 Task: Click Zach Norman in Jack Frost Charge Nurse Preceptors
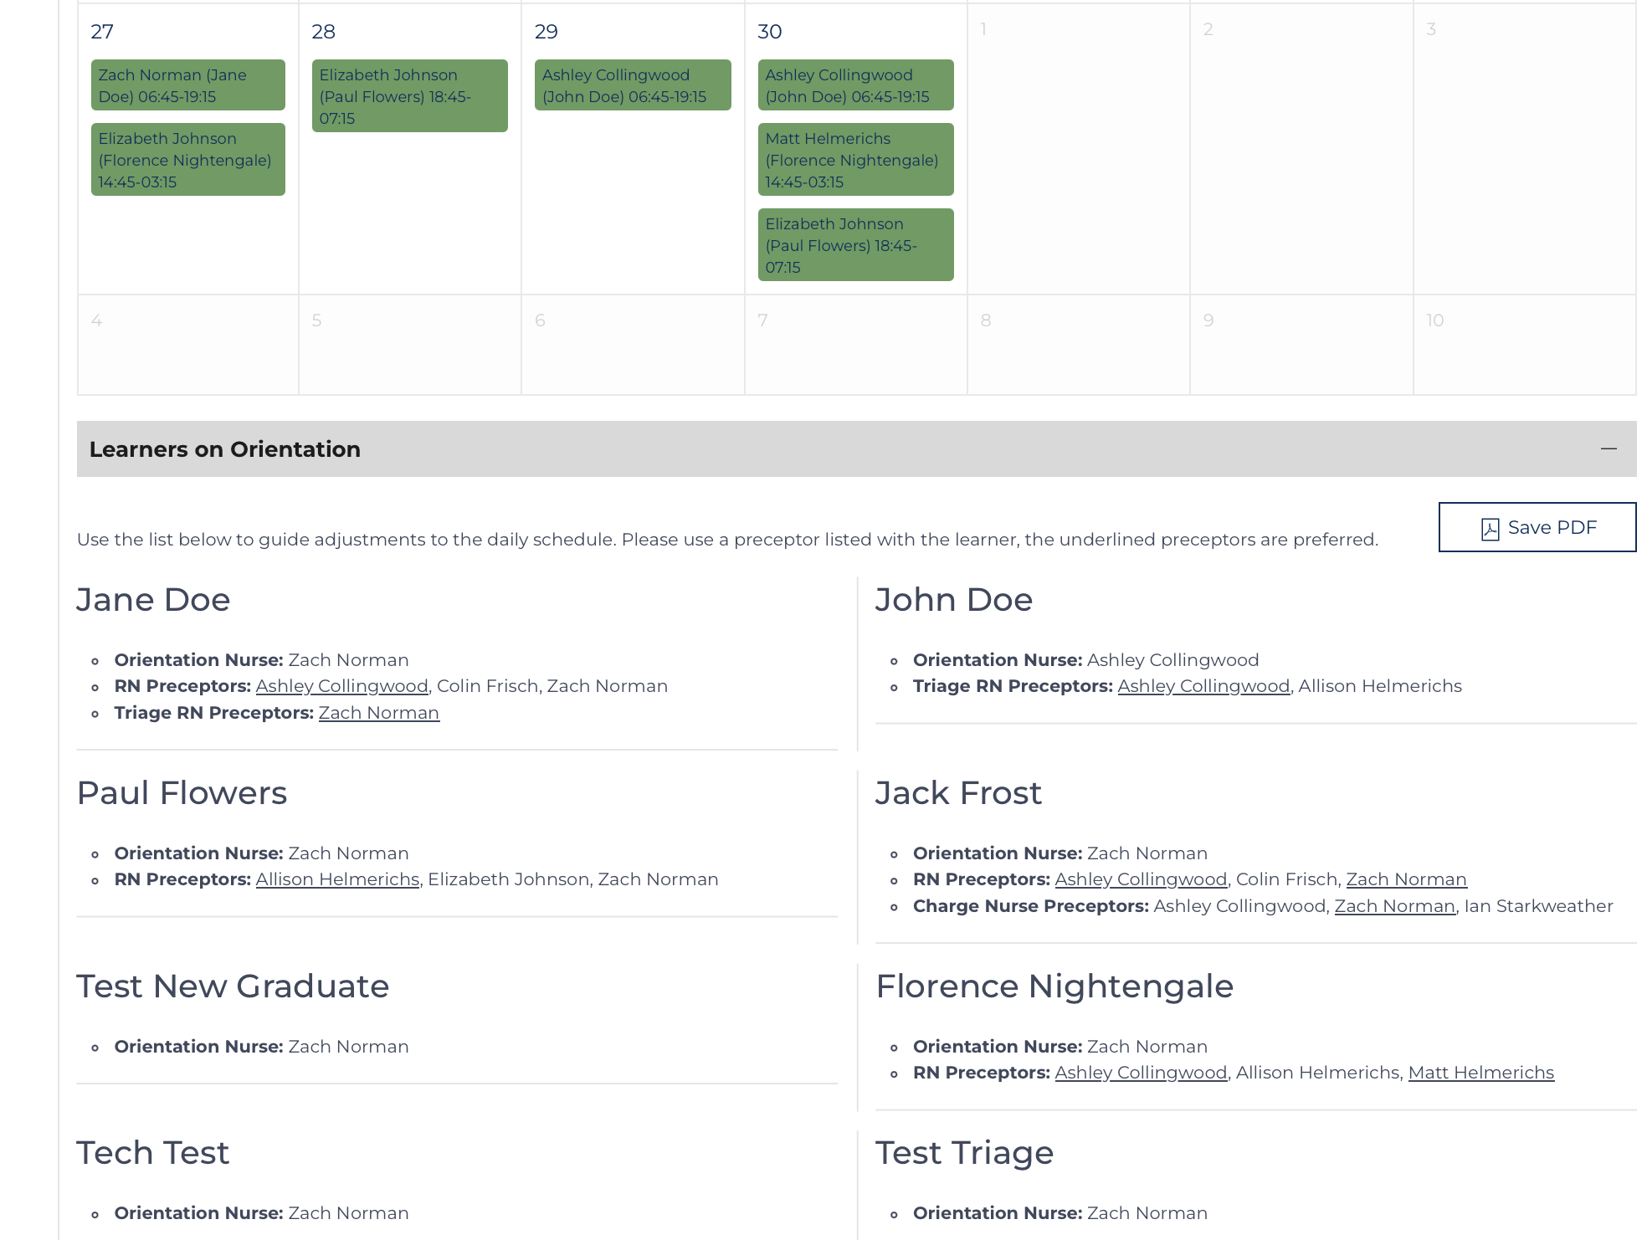tap(1395, 906)
